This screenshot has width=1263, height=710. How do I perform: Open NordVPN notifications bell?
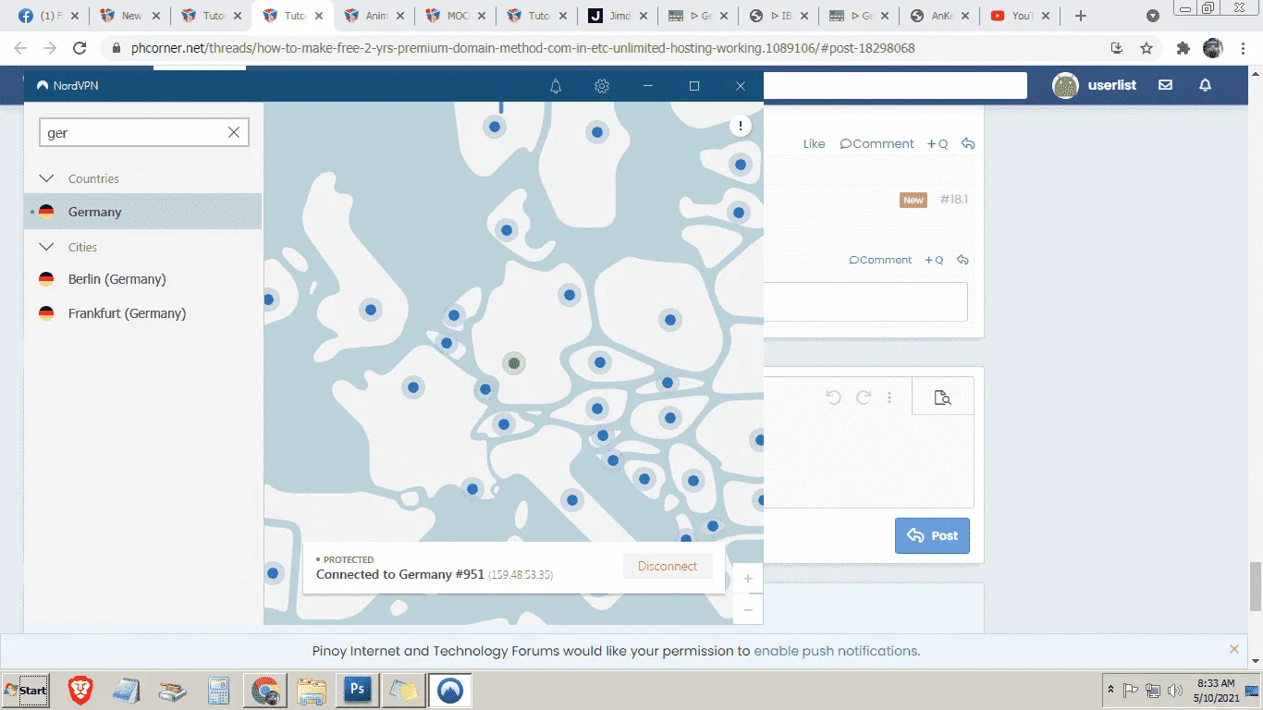click(556, 86)
